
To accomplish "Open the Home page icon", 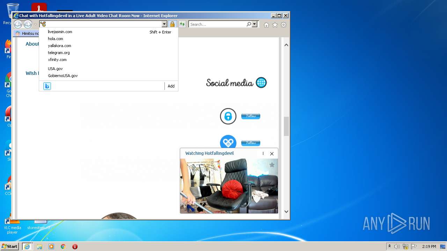I will [266, 25].
